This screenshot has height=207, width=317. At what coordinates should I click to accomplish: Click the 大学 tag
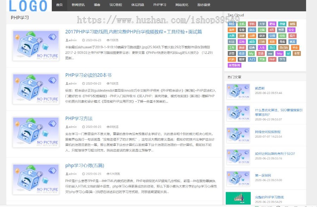262,24
